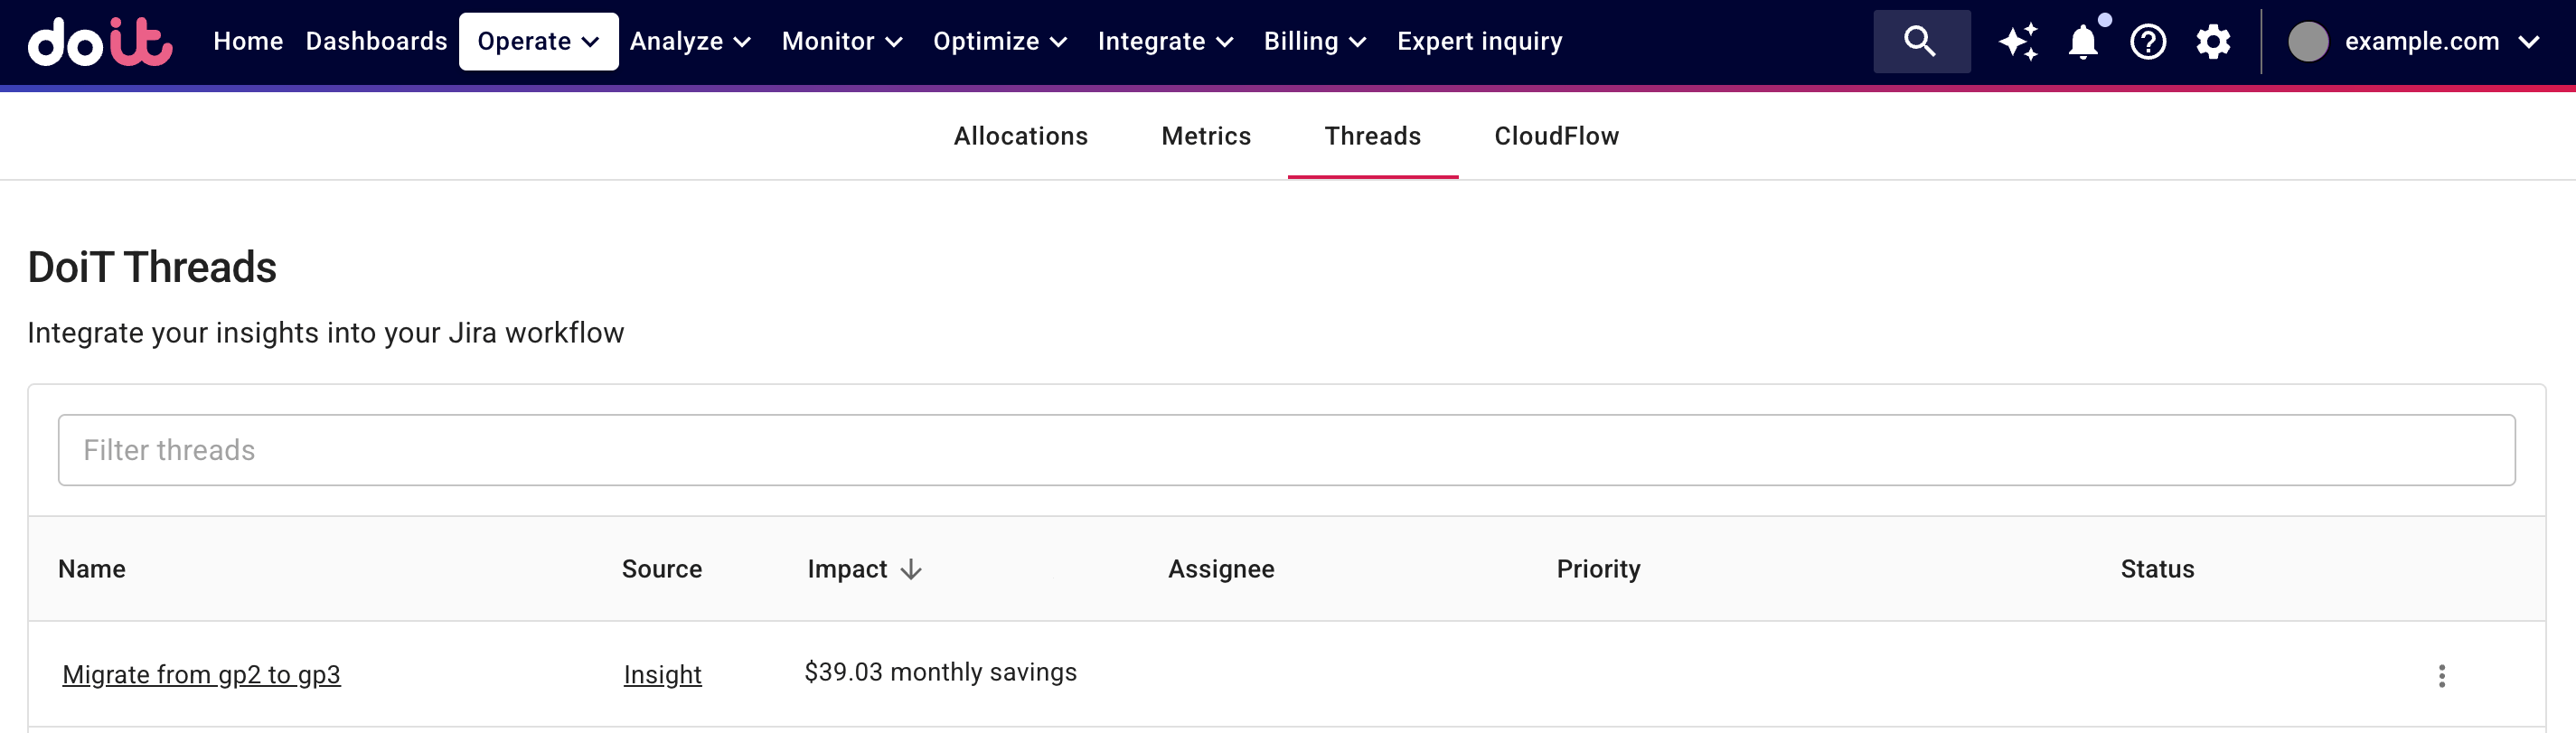Image resolution: width=2576 pixels, height=733 pixels.
Task: Expand the Analyze dropdown menu
Action: pyautogui.click(x=690, y=42)
